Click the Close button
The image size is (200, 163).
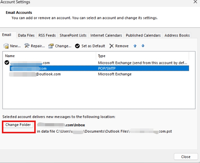(186, 157)
